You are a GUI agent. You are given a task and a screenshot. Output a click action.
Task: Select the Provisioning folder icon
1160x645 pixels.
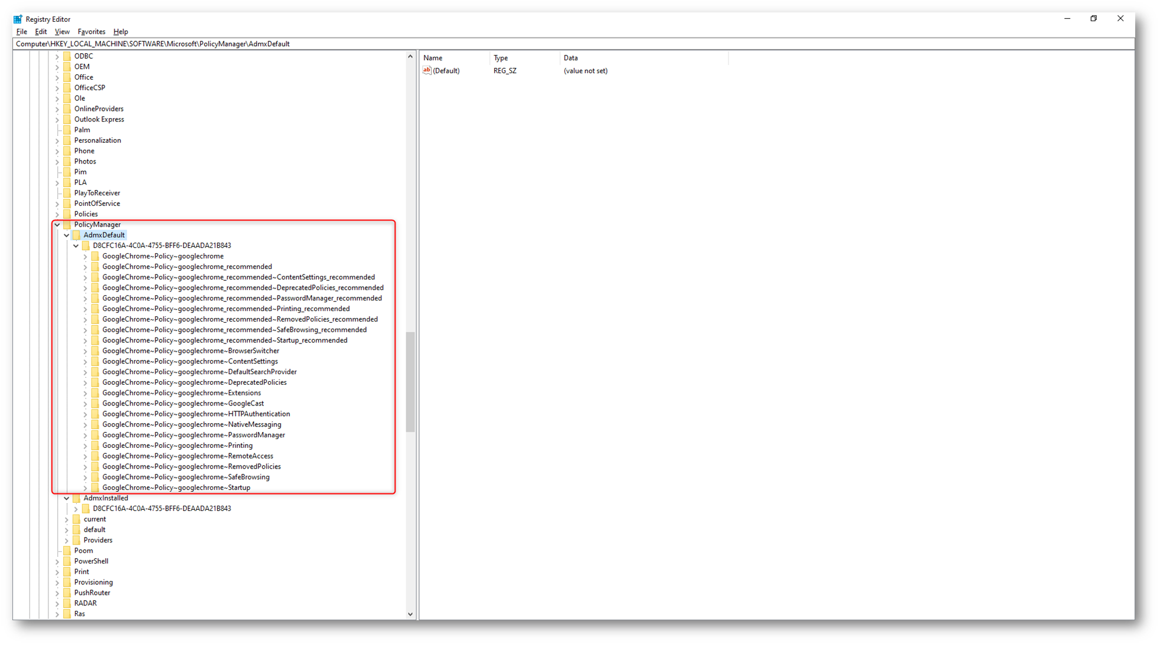pos(67,582)
